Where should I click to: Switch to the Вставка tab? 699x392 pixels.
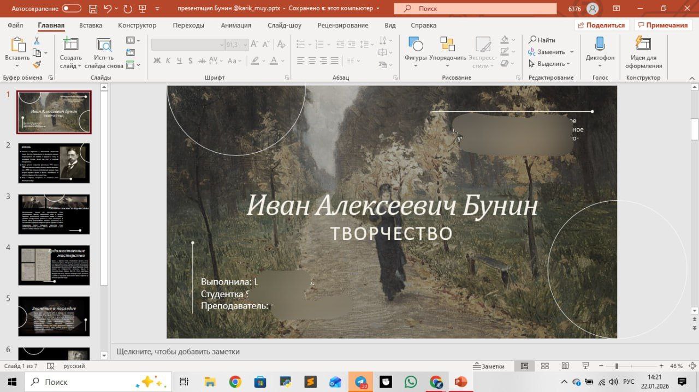tap(91, 25)
